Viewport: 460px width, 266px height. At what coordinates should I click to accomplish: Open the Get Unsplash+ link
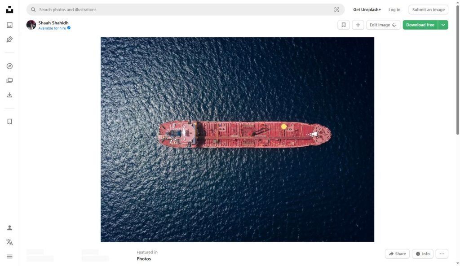[367, 10]
